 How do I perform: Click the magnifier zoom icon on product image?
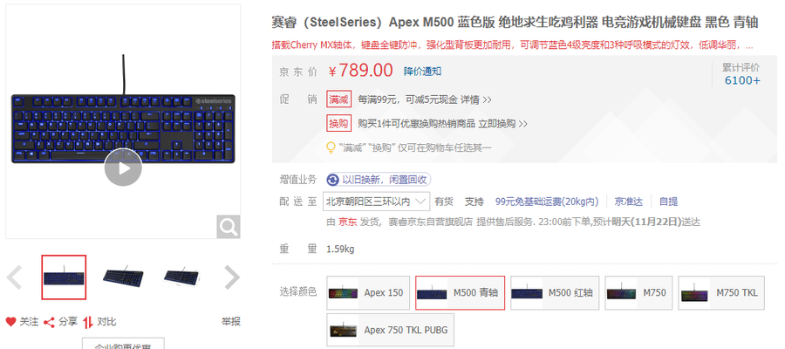229,227
